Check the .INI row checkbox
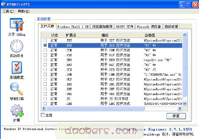The image size is (199, 139). tap(45, 84)
